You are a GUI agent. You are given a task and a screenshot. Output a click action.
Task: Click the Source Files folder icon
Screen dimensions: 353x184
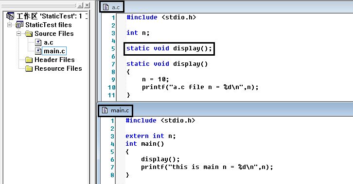coord(29,33)
